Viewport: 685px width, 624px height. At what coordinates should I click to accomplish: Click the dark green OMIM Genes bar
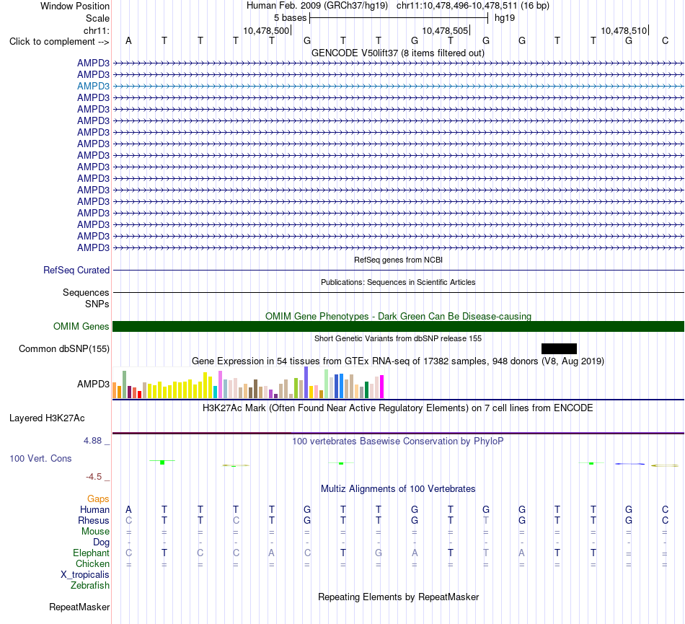point(398,326)
